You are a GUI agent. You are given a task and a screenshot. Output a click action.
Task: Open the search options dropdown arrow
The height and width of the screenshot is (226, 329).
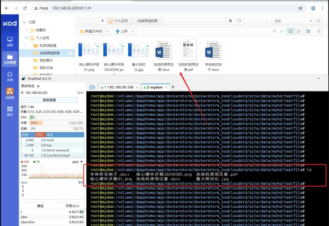(311, 21)
